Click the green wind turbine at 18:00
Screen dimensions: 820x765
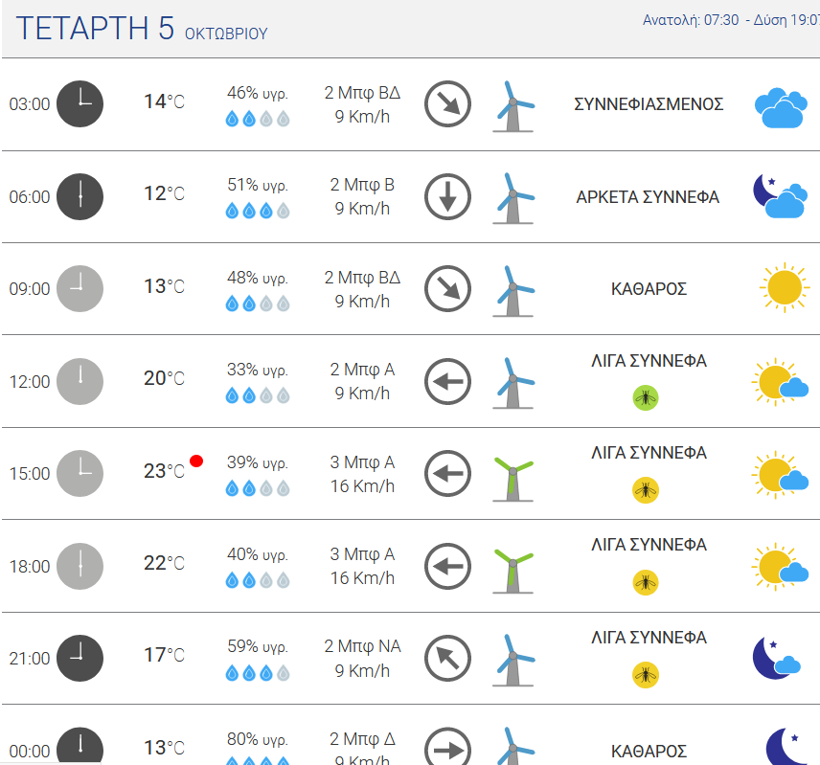513,571
